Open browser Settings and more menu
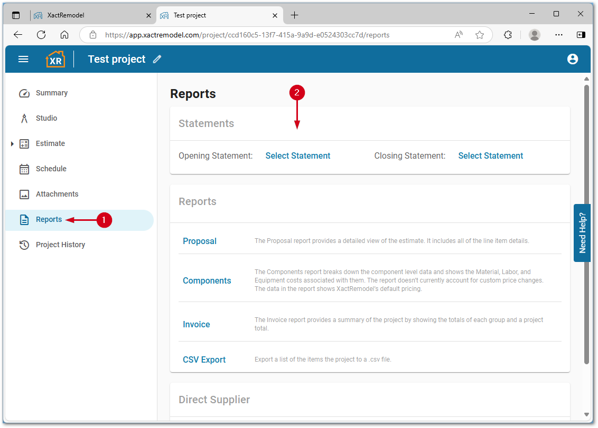Viewport: 598px width, 428px height. click(x=559, y=35)
